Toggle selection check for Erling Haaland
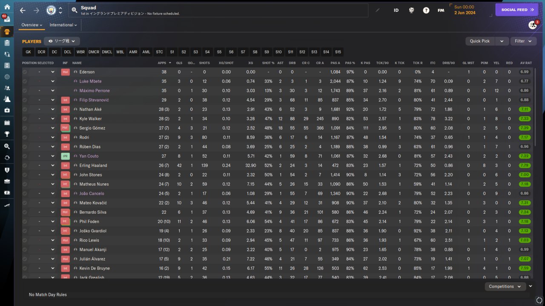The image size is (545, 306). pos(25,165)
